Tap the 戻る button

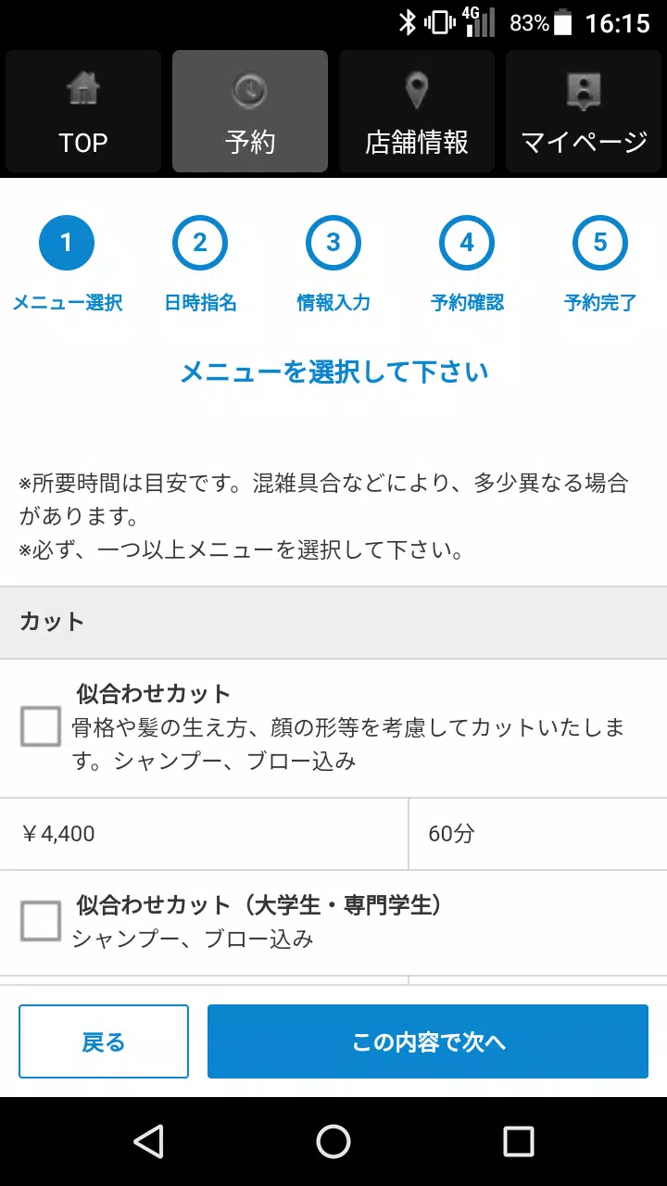click(x=104, y=1041)
